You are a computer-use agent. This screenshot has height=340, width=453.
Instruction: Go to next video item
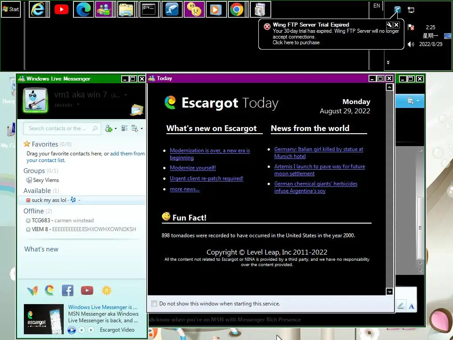point(91,330)
